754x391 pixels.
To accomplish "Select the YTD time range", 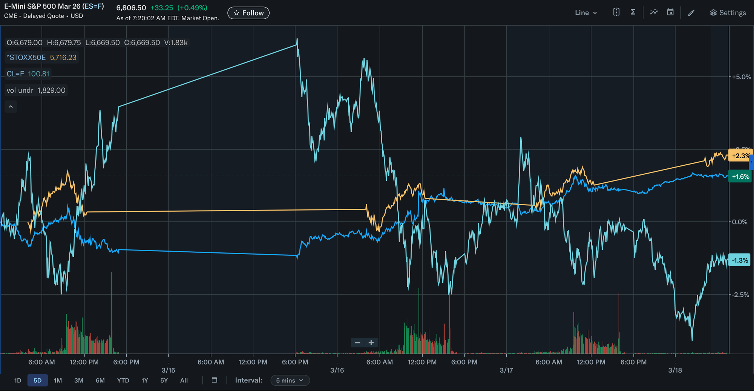I will click(x=123, y=380).
